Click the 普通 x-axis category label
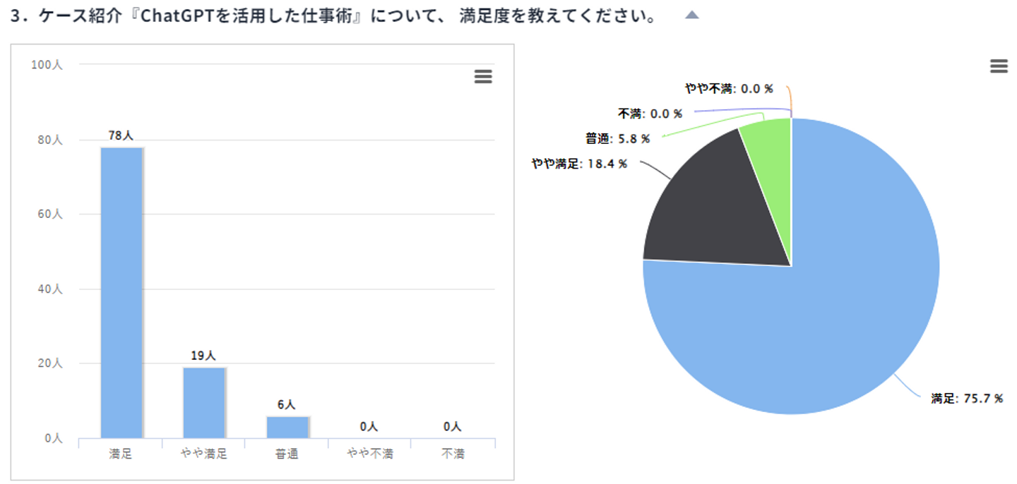1017x484 pixels. (x=287, y=454)
